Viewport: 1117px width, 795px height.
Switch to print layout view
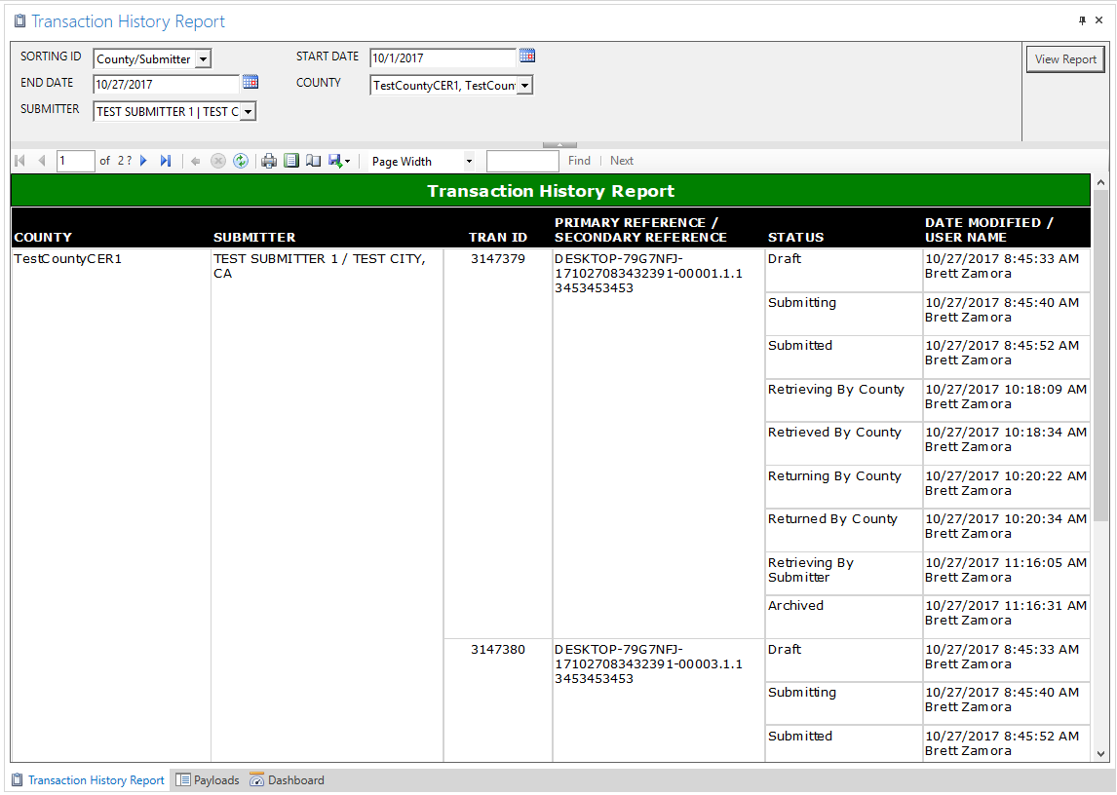coord(291,161)
